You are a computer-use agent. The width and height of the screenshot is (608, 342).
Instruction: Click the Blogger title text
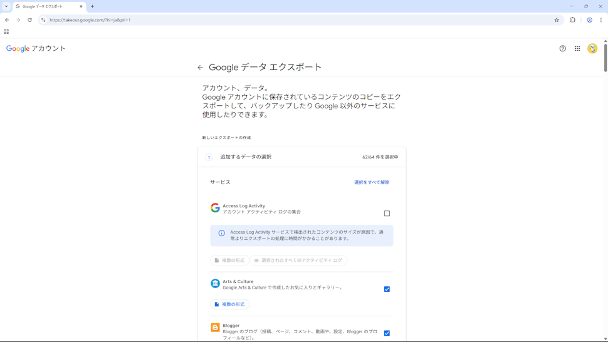[x=231, y=326]
